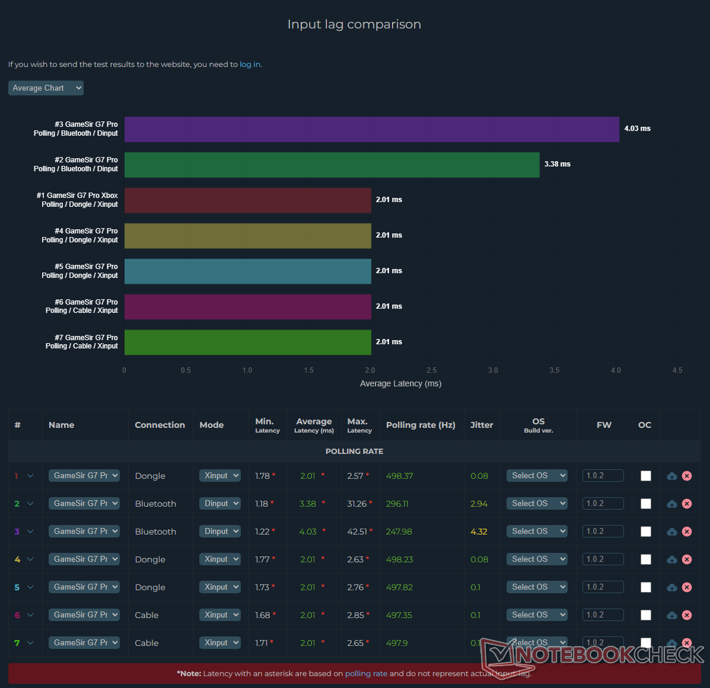Open the Xinput mode dropdown in row 4
The height and width of the screenshot is (688, 710).
(x=220, y=559)
